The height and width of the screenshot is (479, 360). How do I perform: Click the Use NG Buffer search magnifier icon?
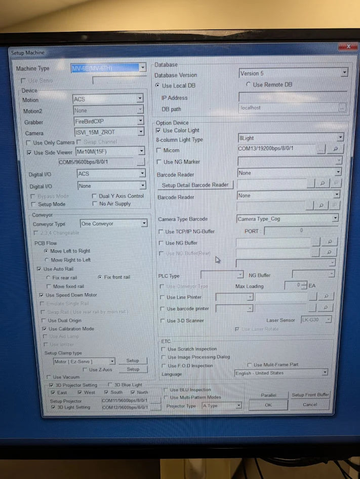[329, 243]
